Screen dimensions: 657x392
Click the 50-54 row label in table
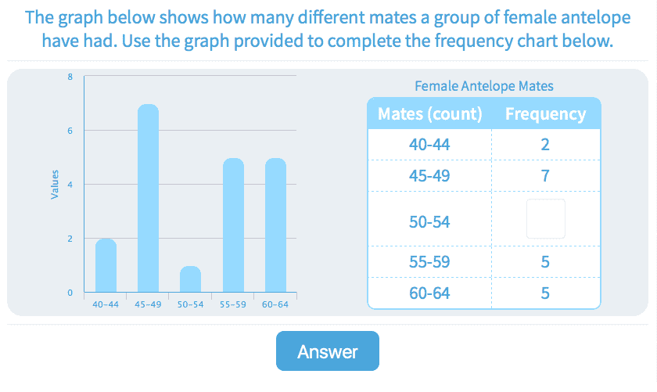point(429,222)
